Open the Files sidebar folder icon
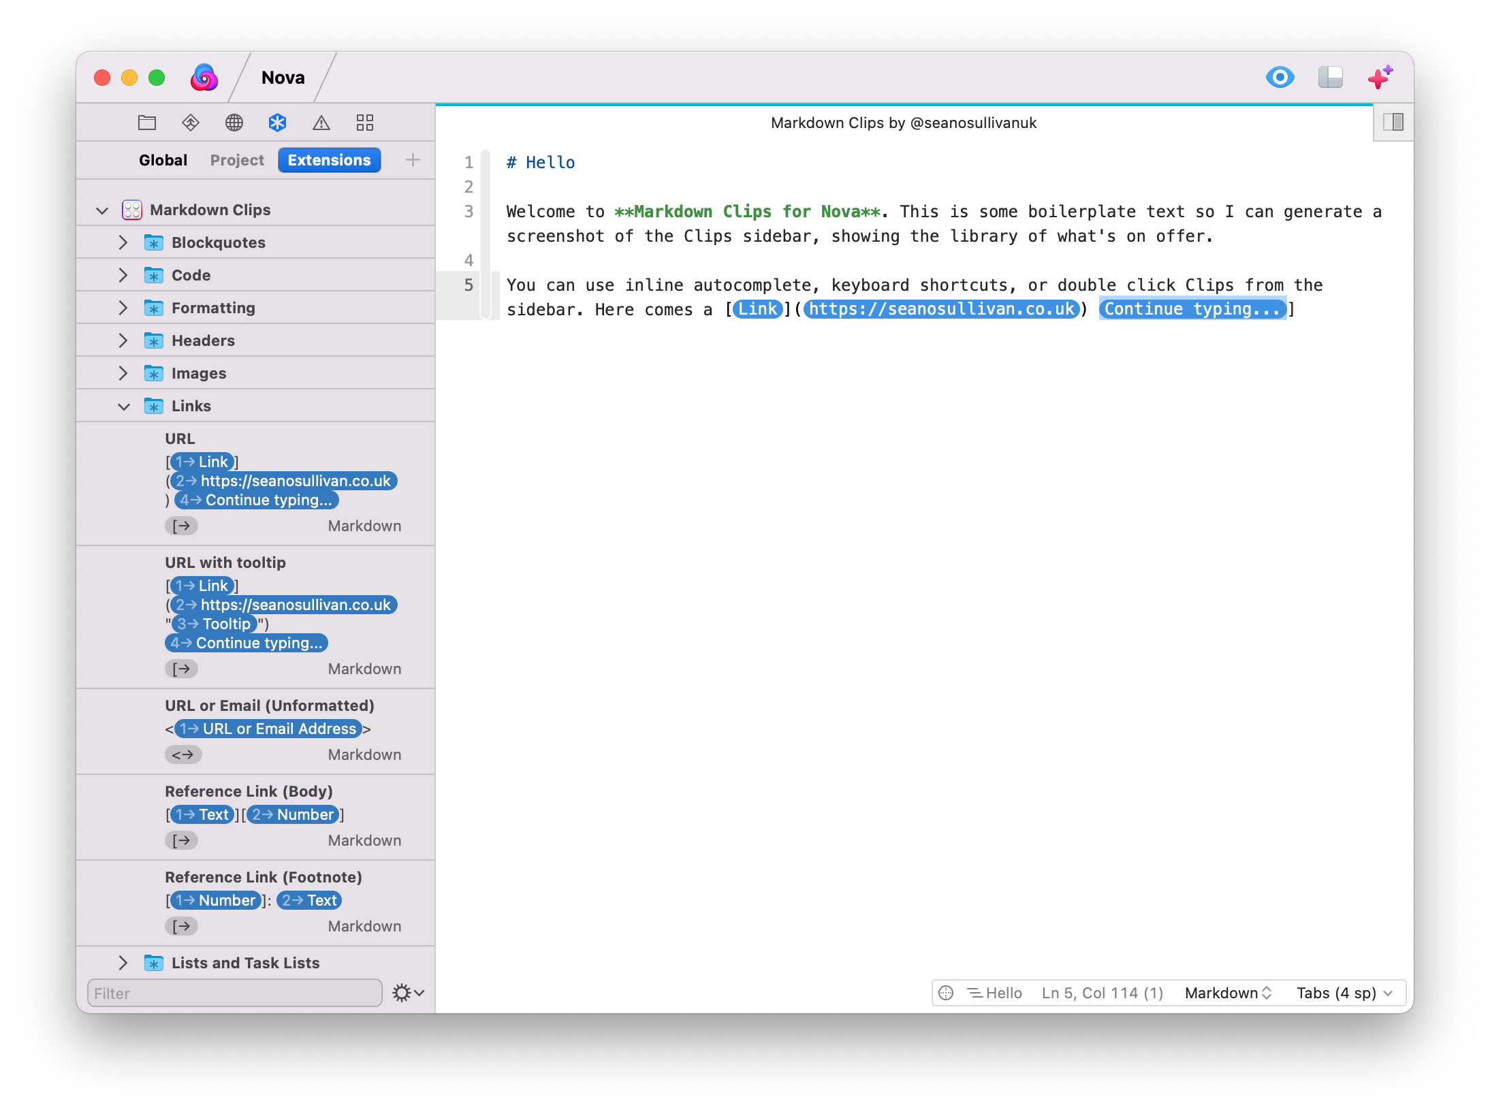1490x1114 pixels. pyautogui.click(x=147, y=123)
